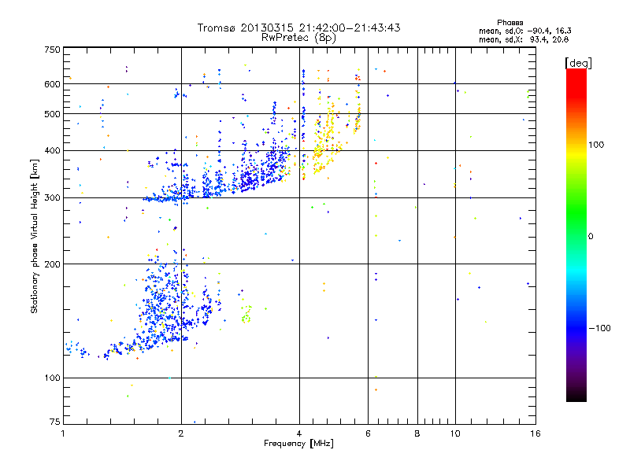Pick the black bottom of the colorbar
Viewport: 630px width, 472px height.
pyautogui.click(x=576, y=396)
